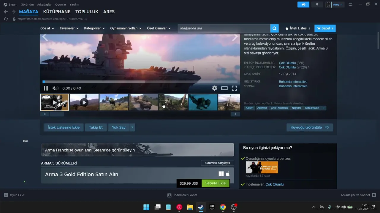Click the search magnifier button
This screenshot has height=213, width=380.
275,28
